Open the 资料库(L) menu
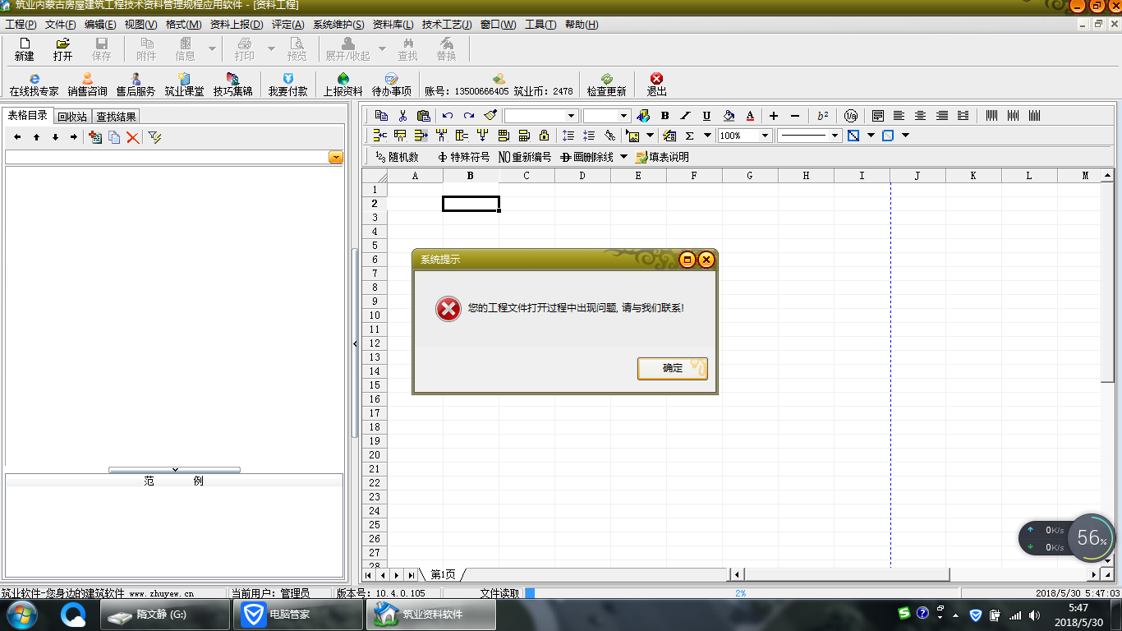 393,25
